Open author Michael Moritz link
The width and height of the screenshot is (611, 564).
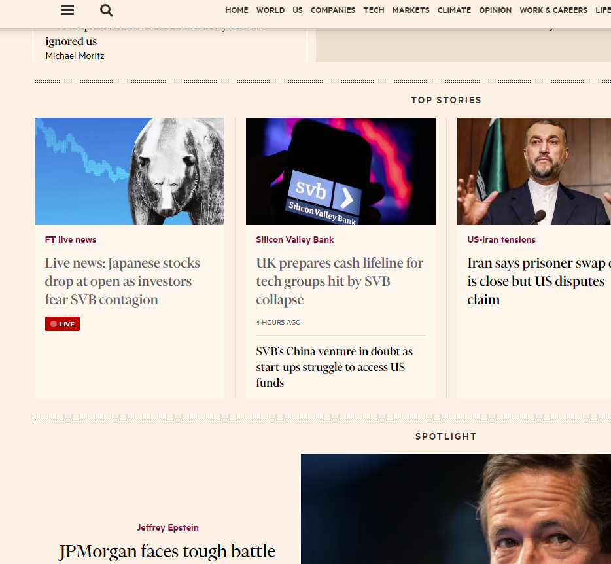(x=75, y=56)
